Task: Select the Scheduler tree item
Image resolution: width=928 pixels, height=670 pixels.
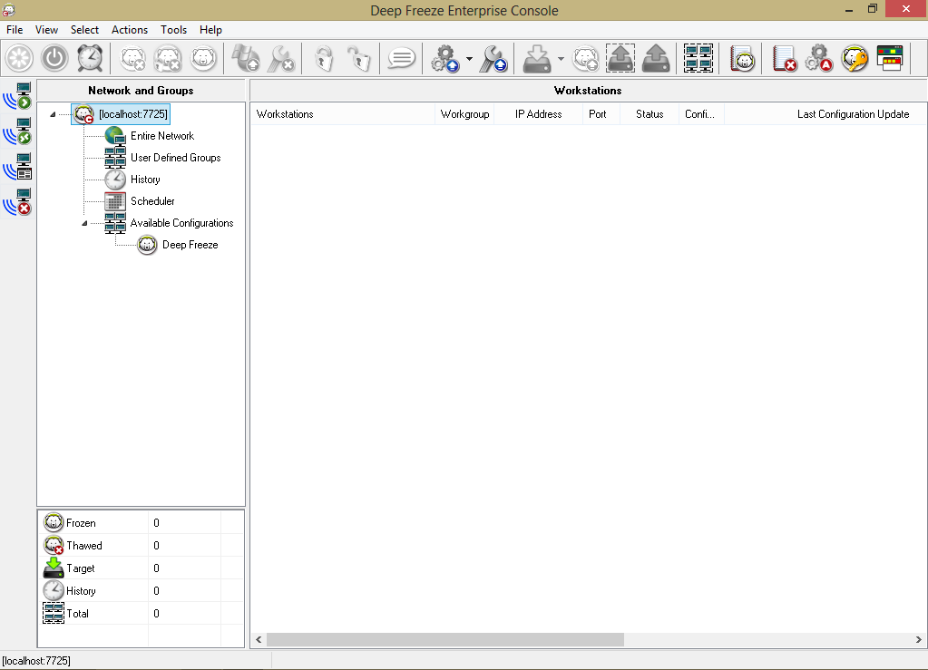Action: [151, 201]
